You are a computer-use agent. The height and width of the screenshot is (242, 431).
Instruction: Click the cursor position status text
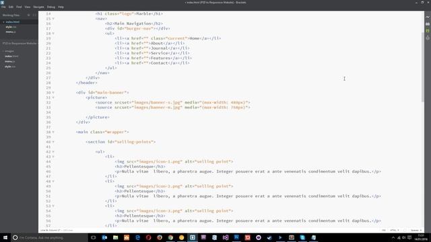click(51, 230)
